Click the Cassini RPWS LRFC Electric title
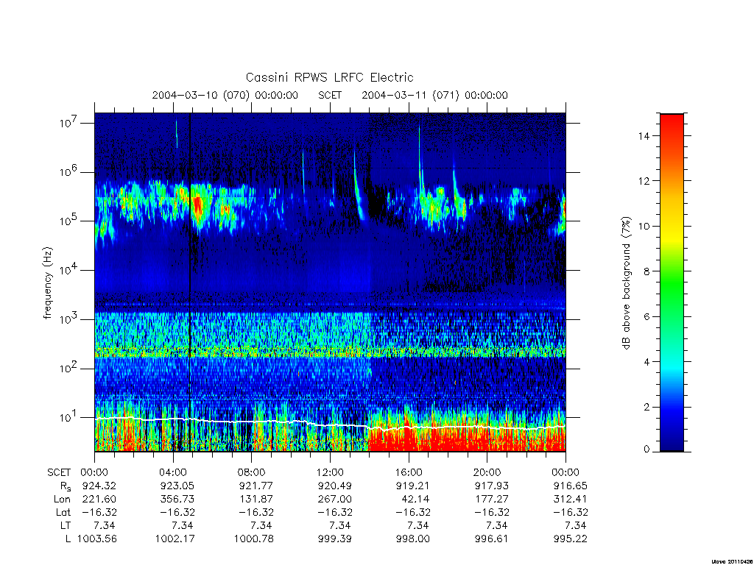The width and height of the screenshot is (754, 565). pyautogui.click(x=329, y=77)
